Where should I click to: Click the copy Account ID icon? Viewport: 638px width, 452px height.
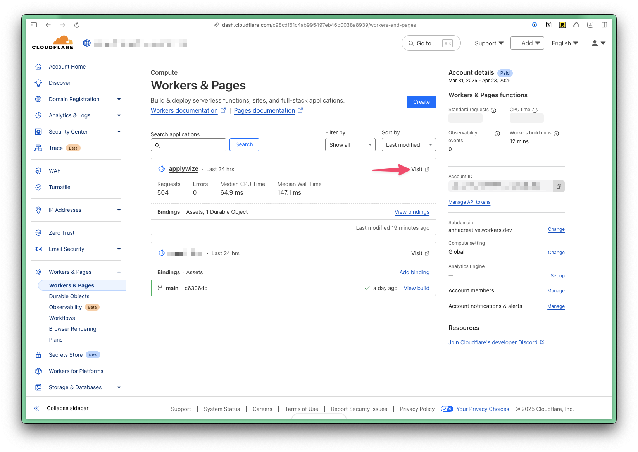pos(559,186)
